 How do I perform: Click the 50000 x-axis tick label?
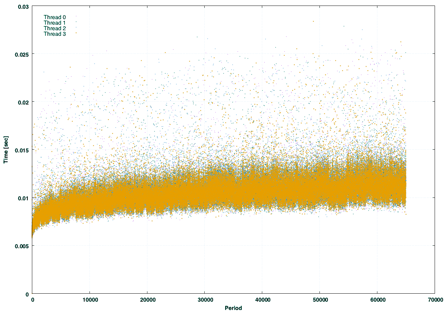[x=319, y=300]
